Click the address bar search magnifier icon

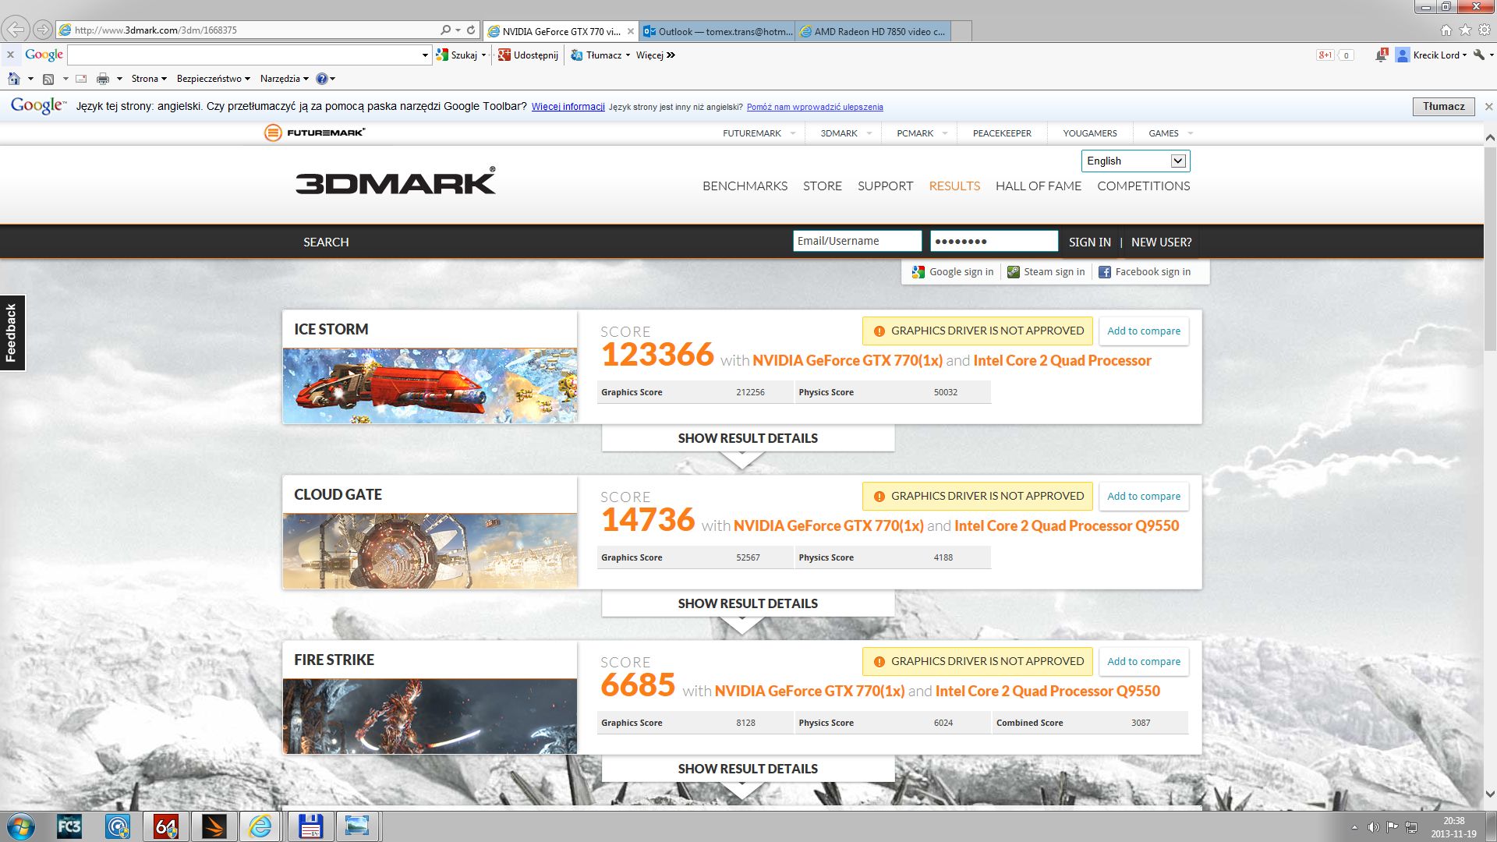click(445, 30)
